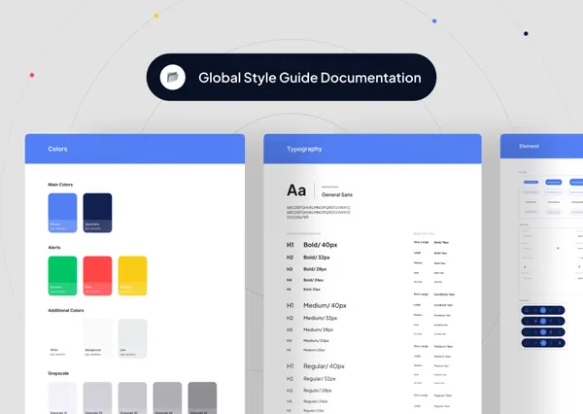Open Global Style Guide Documentation title
The height and width of the screenshot is (414, 583).
click(309, 77)
